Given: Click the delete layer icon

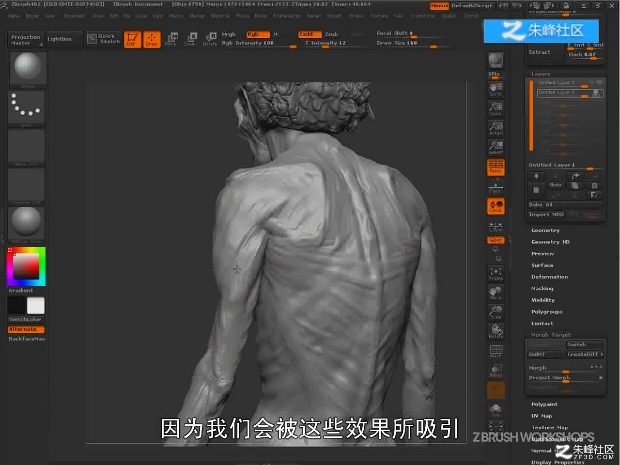Looking at the screenshot, I should 594,185.
